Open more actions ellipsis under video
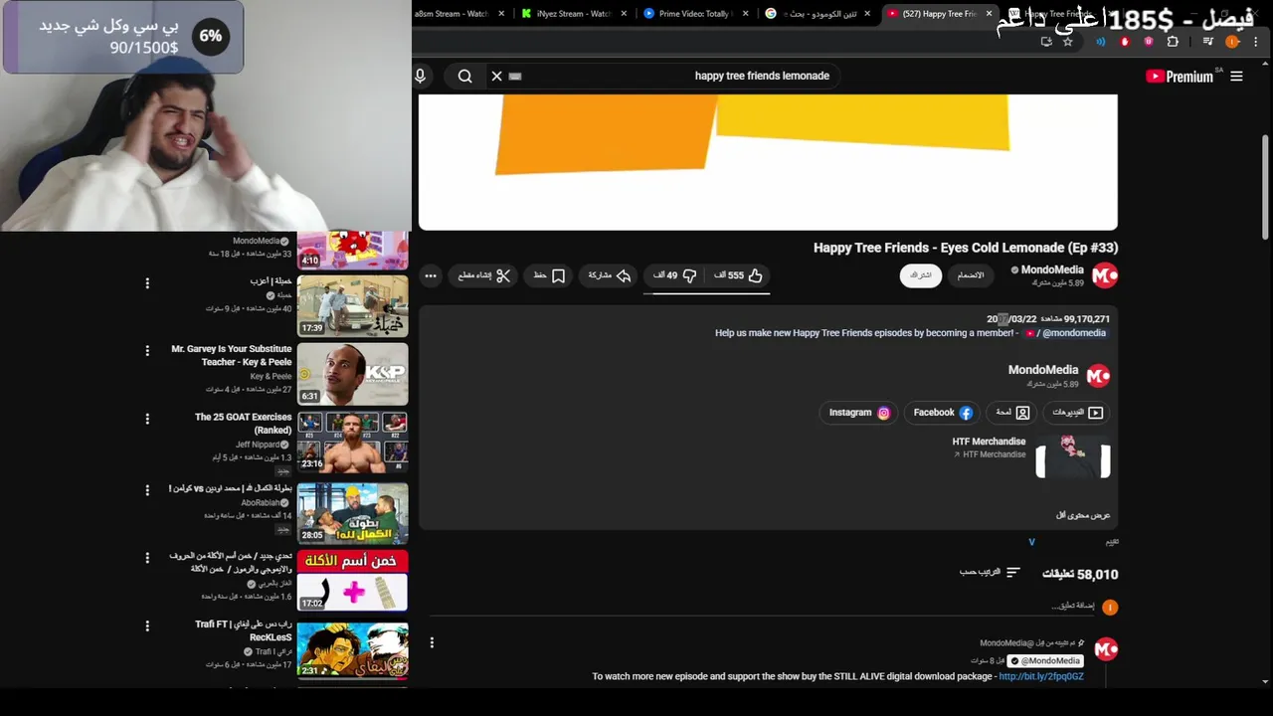 click(431, 275)
